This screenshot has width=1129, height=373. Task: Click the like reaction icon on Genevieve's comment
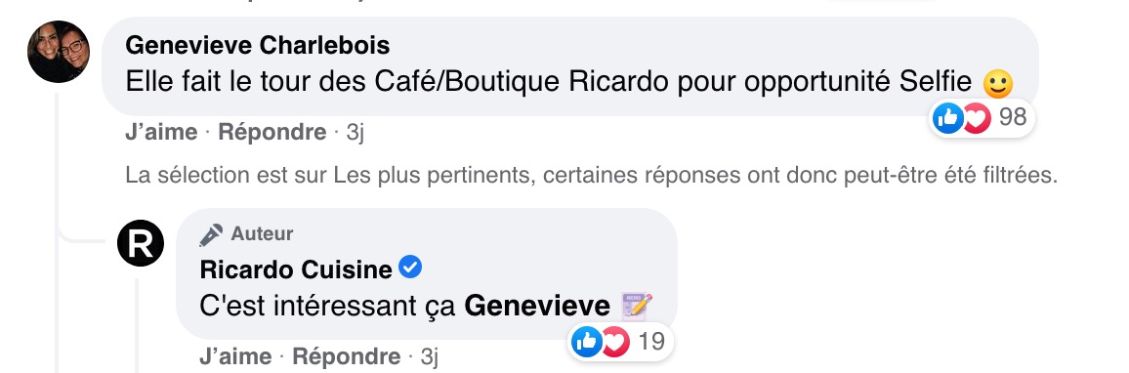point(947,117)
